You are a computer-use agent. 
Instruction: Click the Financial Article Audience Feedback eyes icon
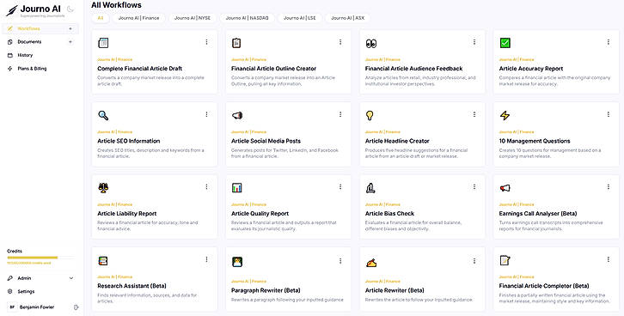pyautogui.click(x=371, y=43)
